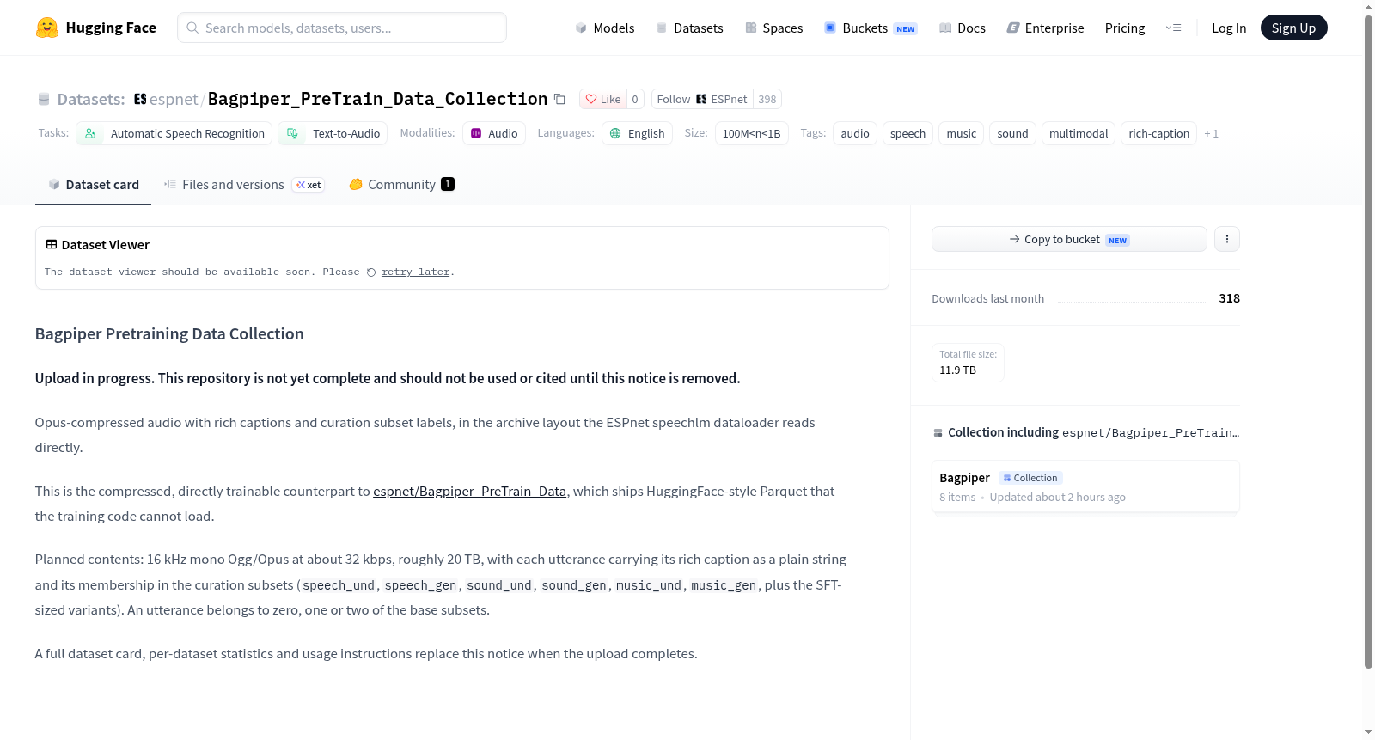
Task: Click the Log In link
Action: point(1229,28)
